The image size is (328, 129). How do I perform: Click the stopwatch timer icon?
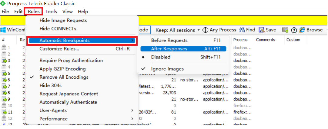pos(294,30)
